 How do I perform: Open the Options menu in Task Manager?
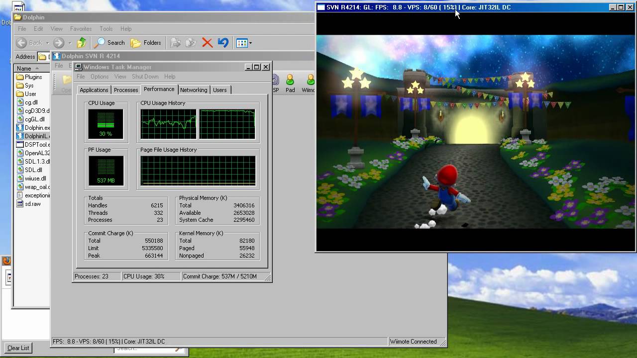pyautogui.click(x=100, y=77)
